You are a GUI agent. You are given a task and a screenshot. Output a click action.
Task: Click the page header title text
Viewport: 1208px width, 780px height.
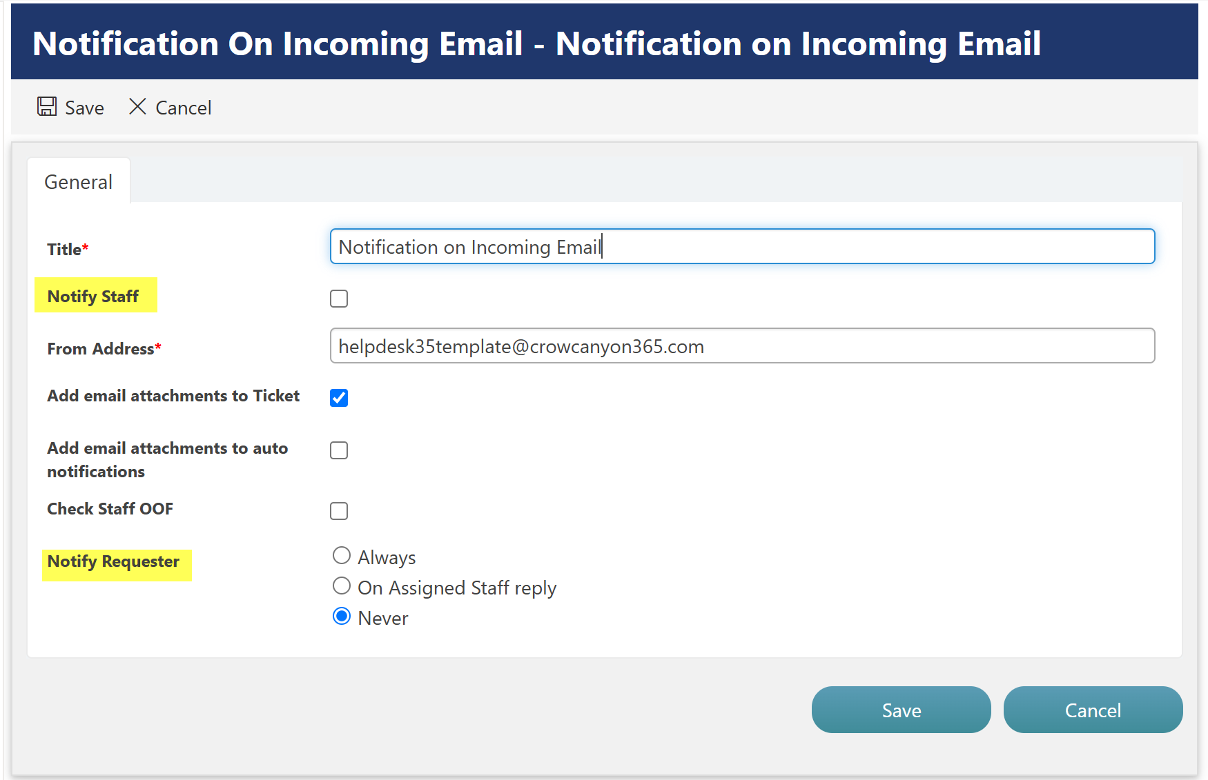coord(536,43)
